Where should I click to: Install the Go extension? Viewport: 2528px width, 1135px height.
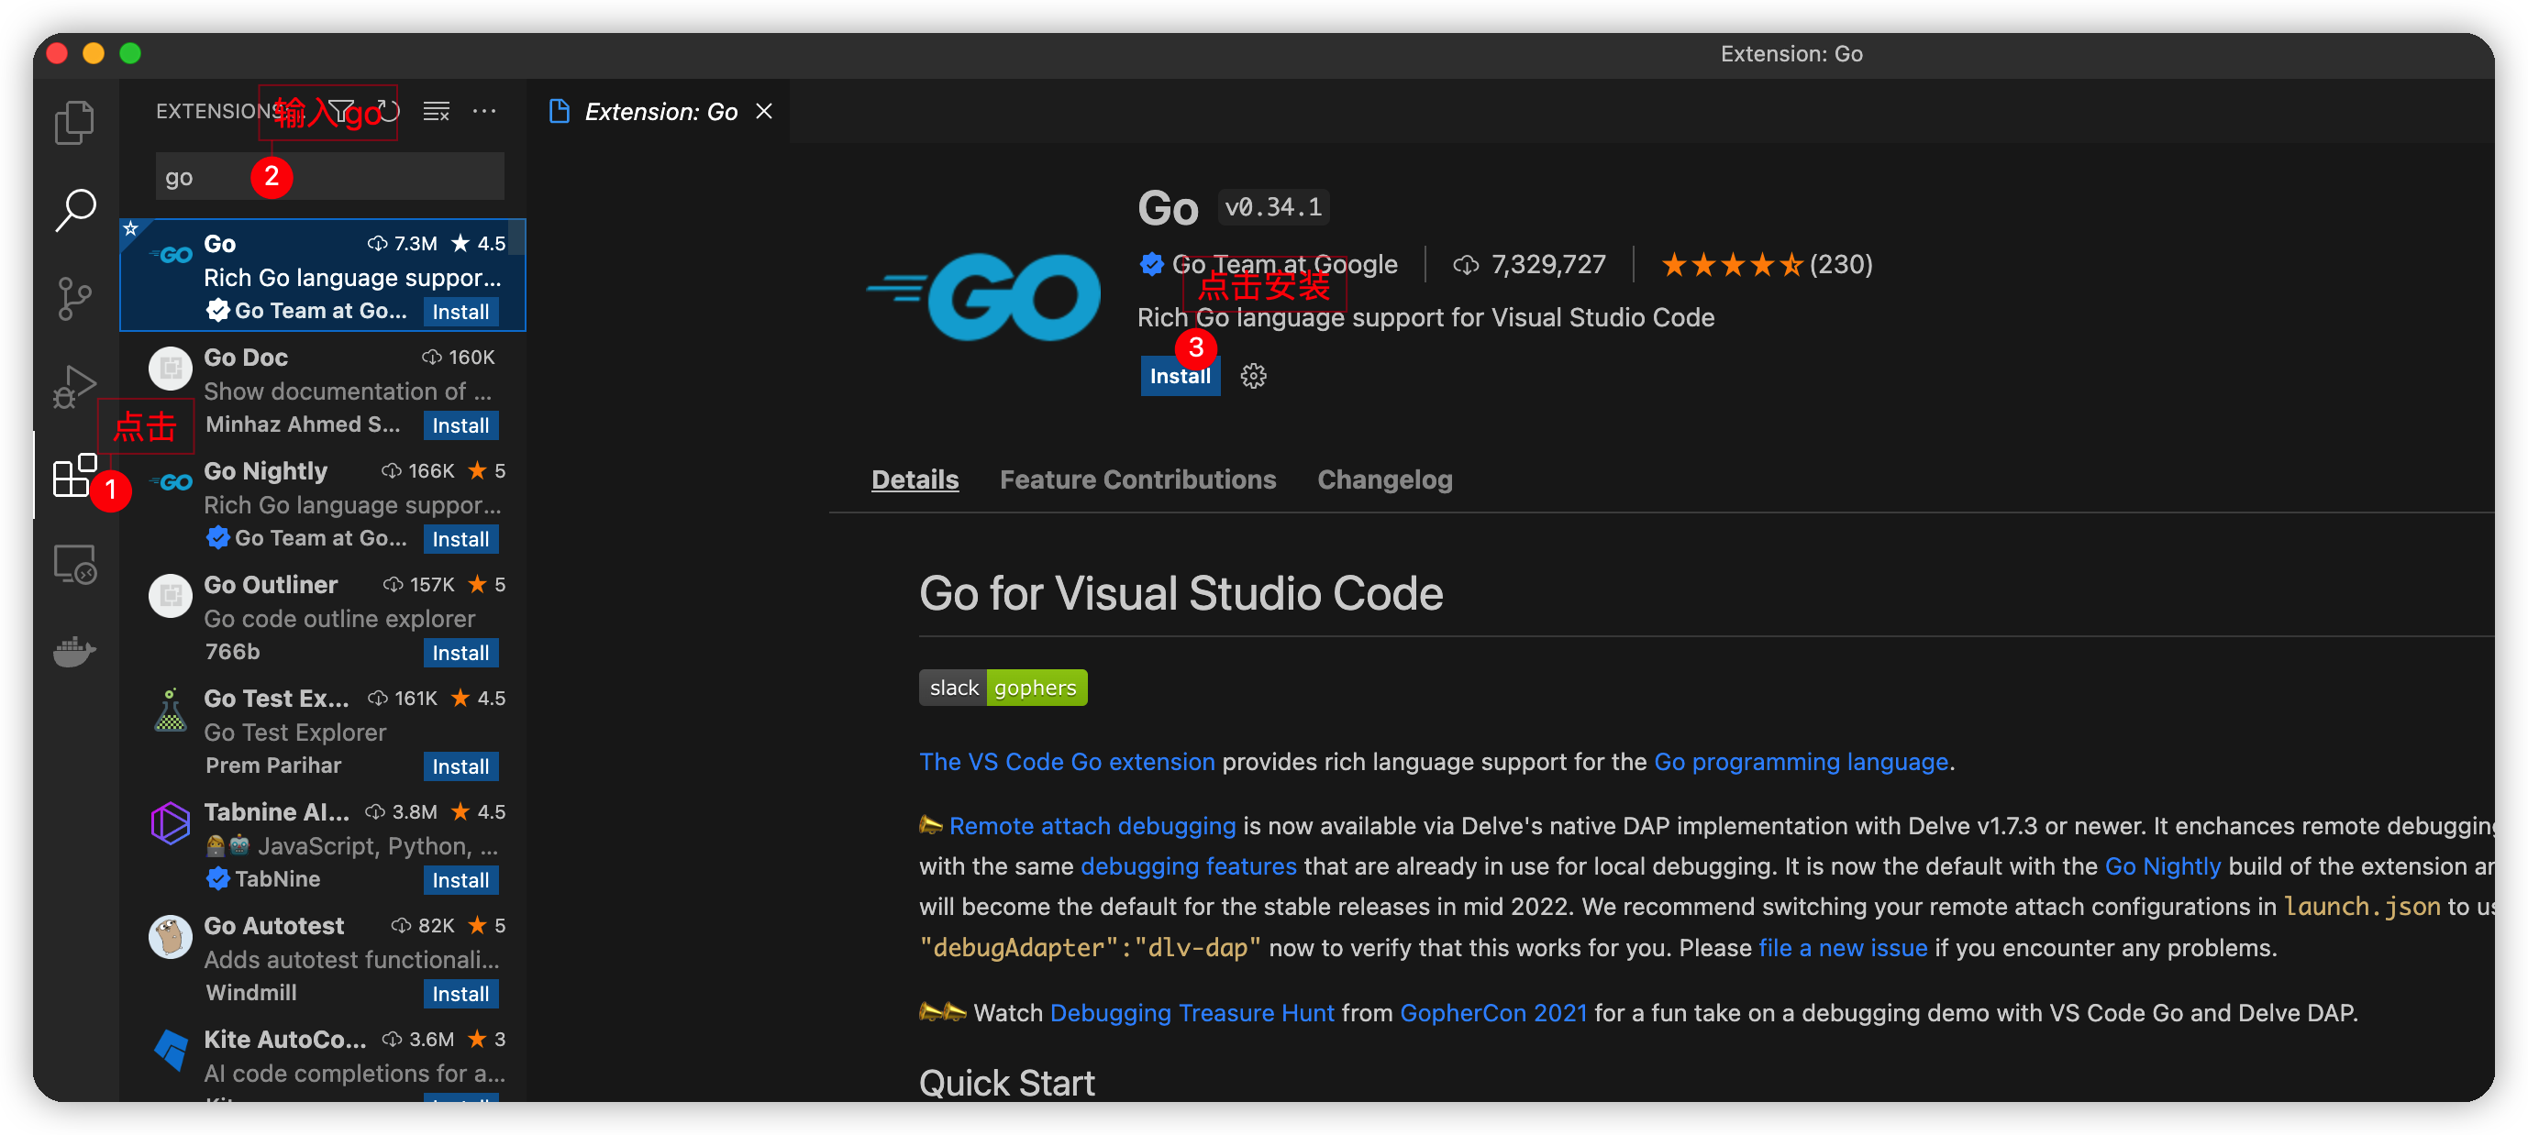click(x=1180, y=376)
